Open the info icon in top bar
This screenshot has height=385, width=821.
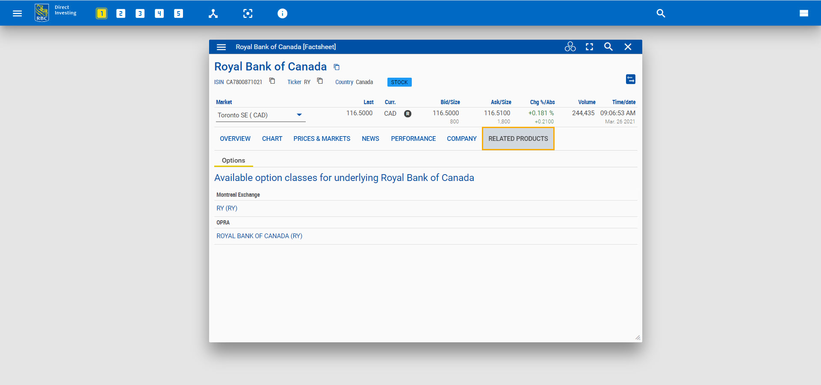coord(282,14)
